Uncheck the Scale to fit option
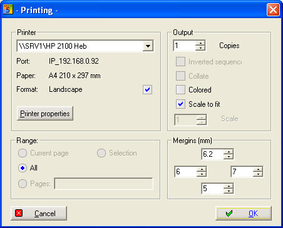This screenshot has height=228, width=283. [x=180, y=104]
